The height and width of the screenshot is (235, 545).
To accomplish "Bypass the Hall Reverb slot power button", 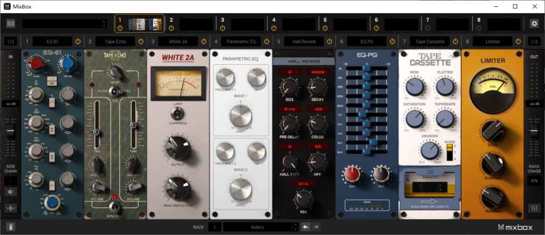I will [x=329, y=41].
